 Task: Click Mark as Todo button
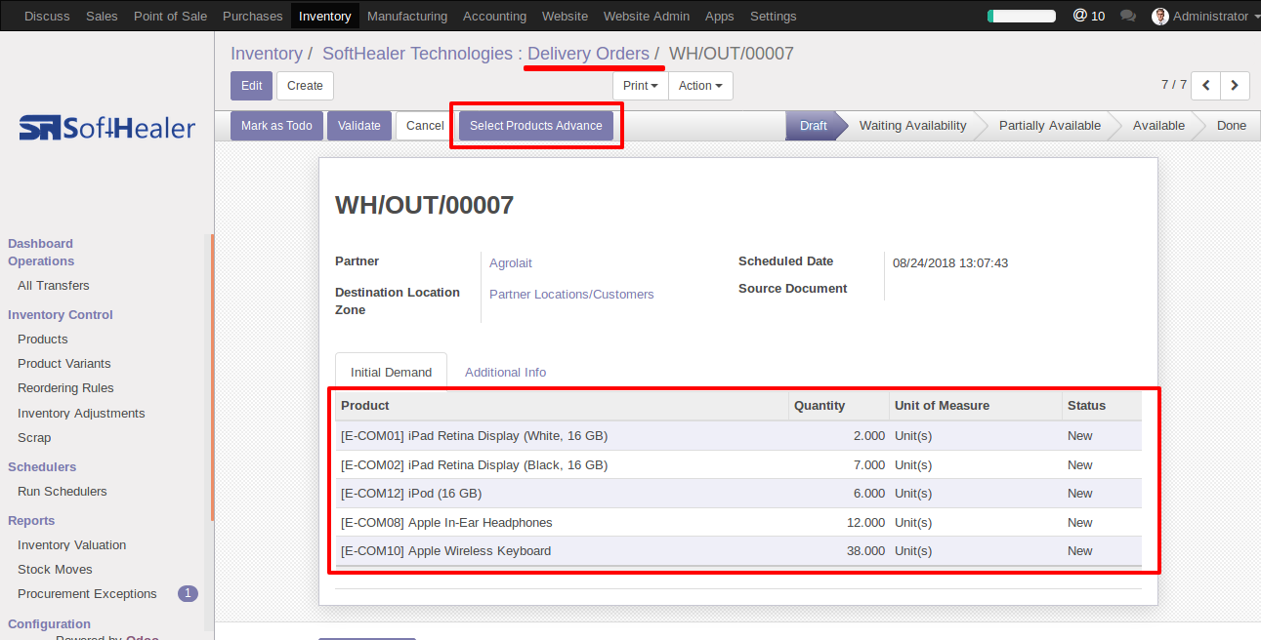(x=276, y=126)
